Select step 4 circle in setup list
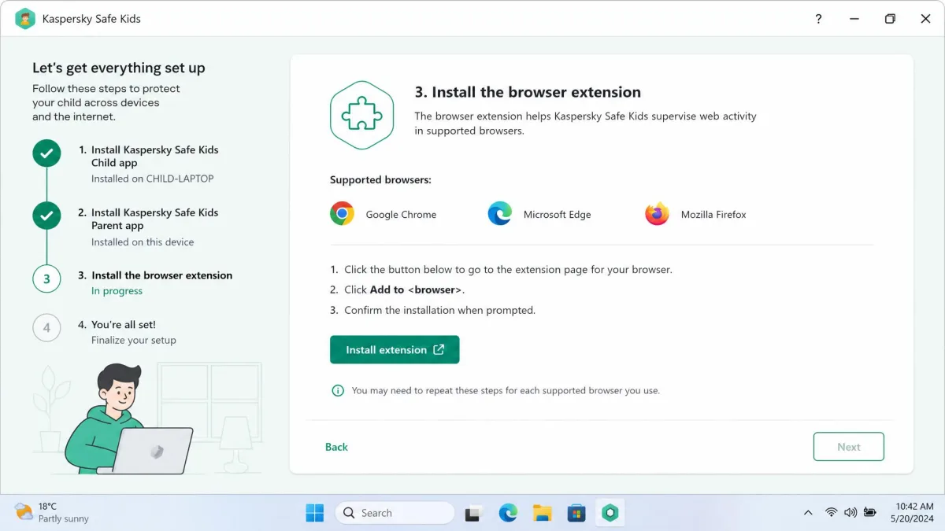 tap(46, 328)
